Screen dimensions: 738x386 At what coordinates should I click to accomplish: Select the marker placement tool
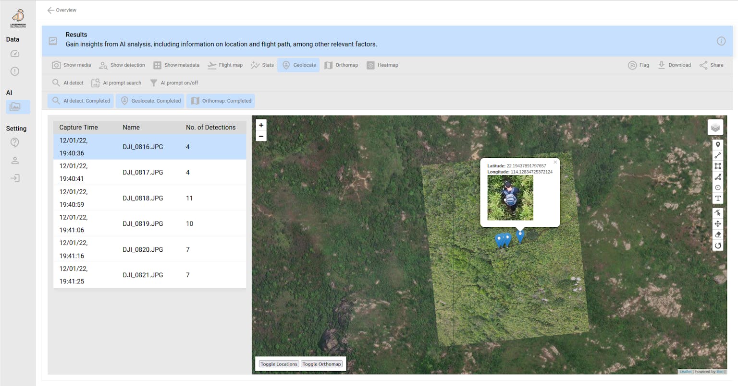tap(718, 144)
